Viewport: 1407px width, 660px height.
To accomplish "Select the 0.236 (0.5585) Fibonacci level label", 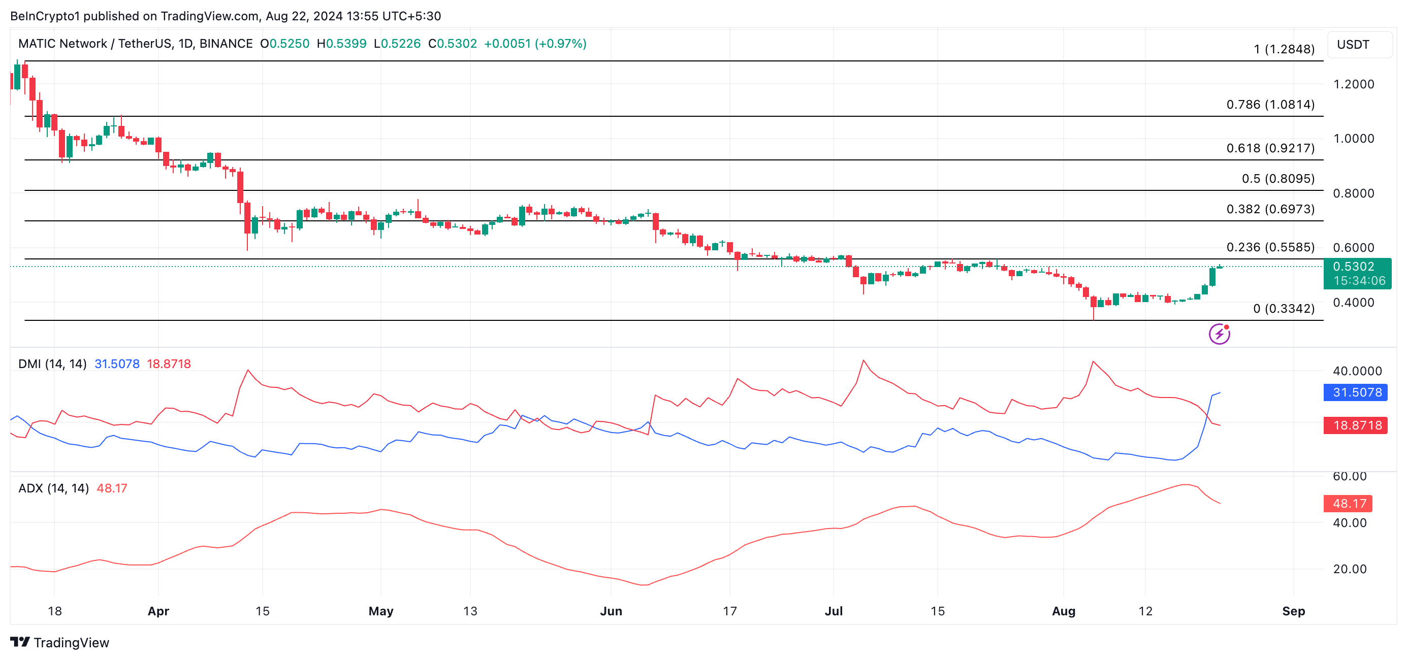I will point(1270,247).
